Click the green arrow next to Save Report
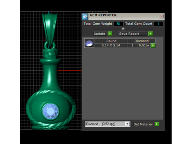192x144 pixels. click(x=150, y=34)
